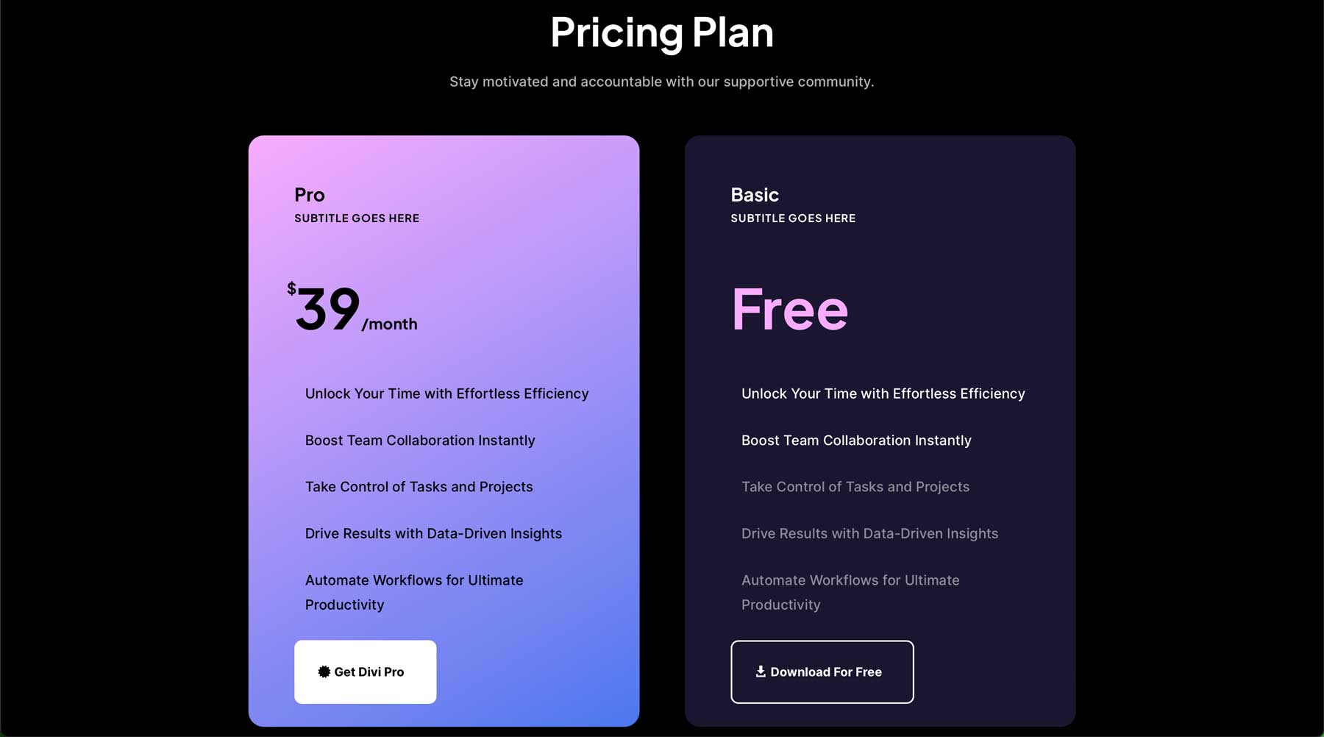
Task: Click Pro's Take Control of Tasks feature
Action: point(419,487)
